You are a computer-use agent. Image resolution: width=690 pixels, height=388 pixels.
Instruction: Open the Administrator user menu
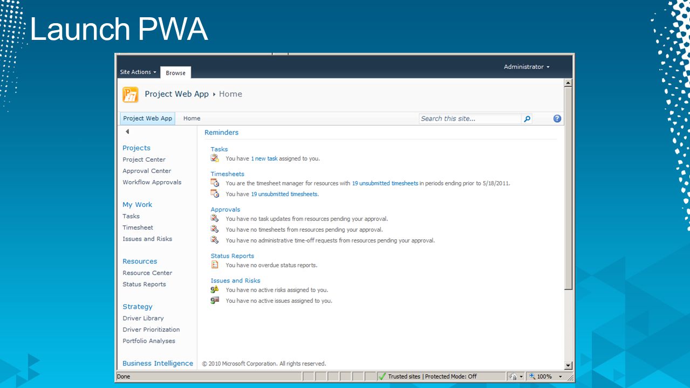coord(527,67)
